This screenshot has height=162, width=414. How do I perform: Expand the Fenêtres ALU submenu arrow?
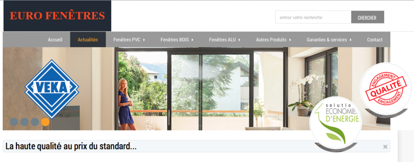[x=239, y=40]
